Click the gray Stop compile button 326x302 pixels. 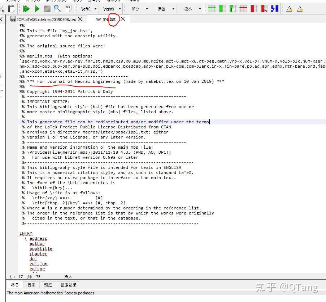click(47, 9)
